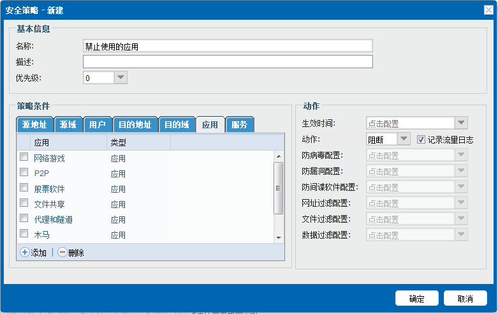Click the 名称 text field
498x314 pixels.
(228, 46)
